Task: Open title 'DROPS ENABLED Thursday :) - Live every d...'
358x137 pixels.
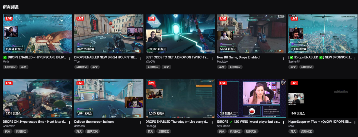Action: (177, 122)
